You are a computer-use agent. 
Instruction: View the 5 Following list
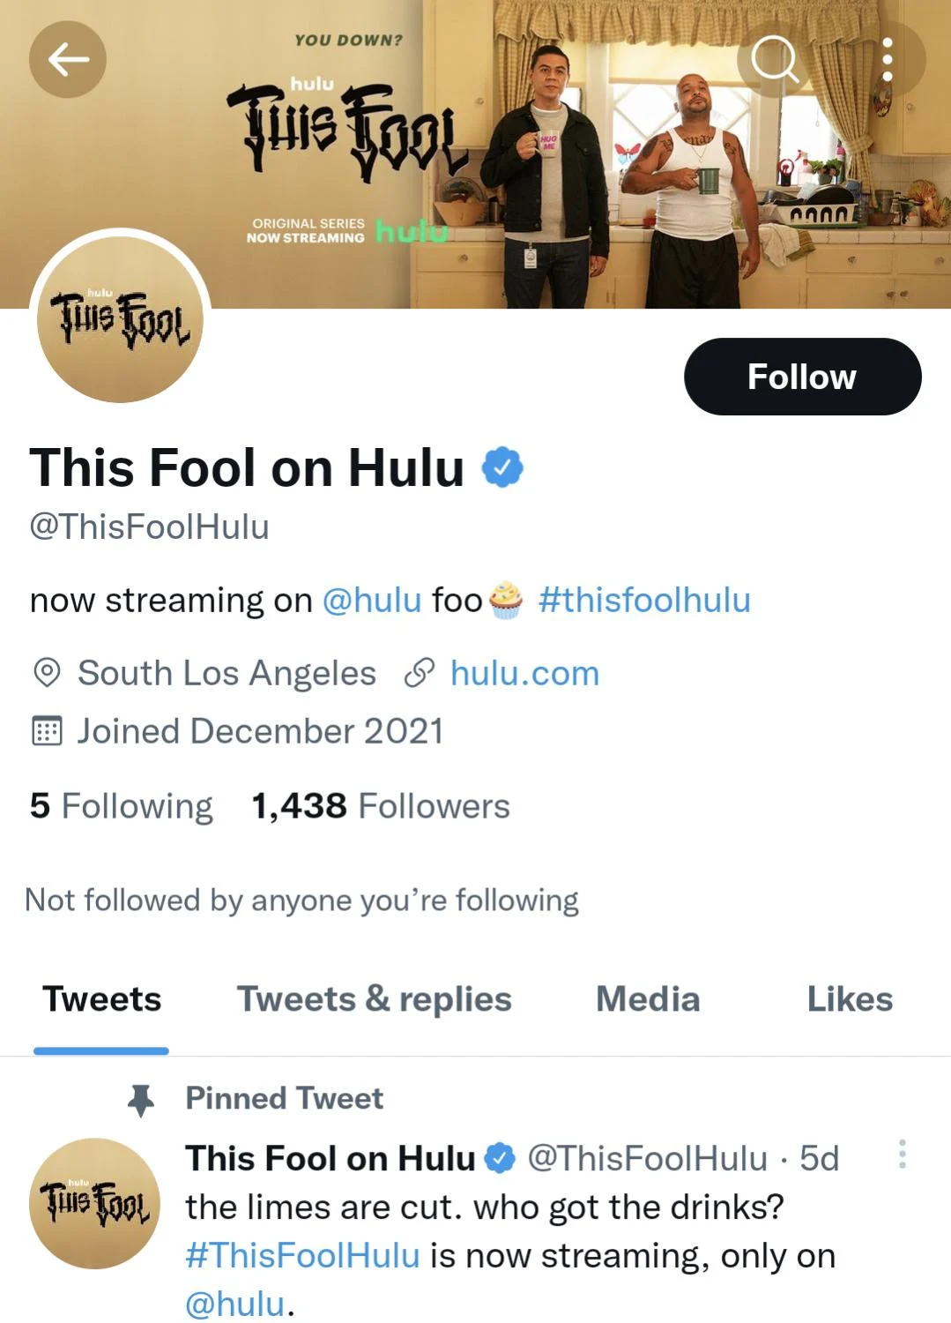[122, 806]
